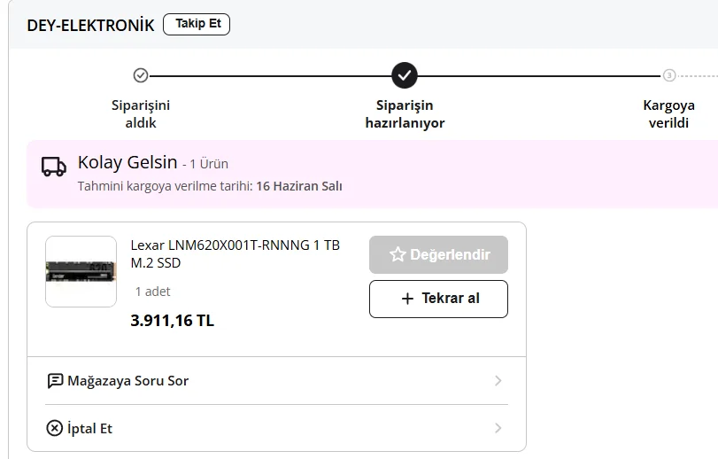Open the DEY-ELEKTRONİK store name
718x459 pixels.
coord(90,25)
